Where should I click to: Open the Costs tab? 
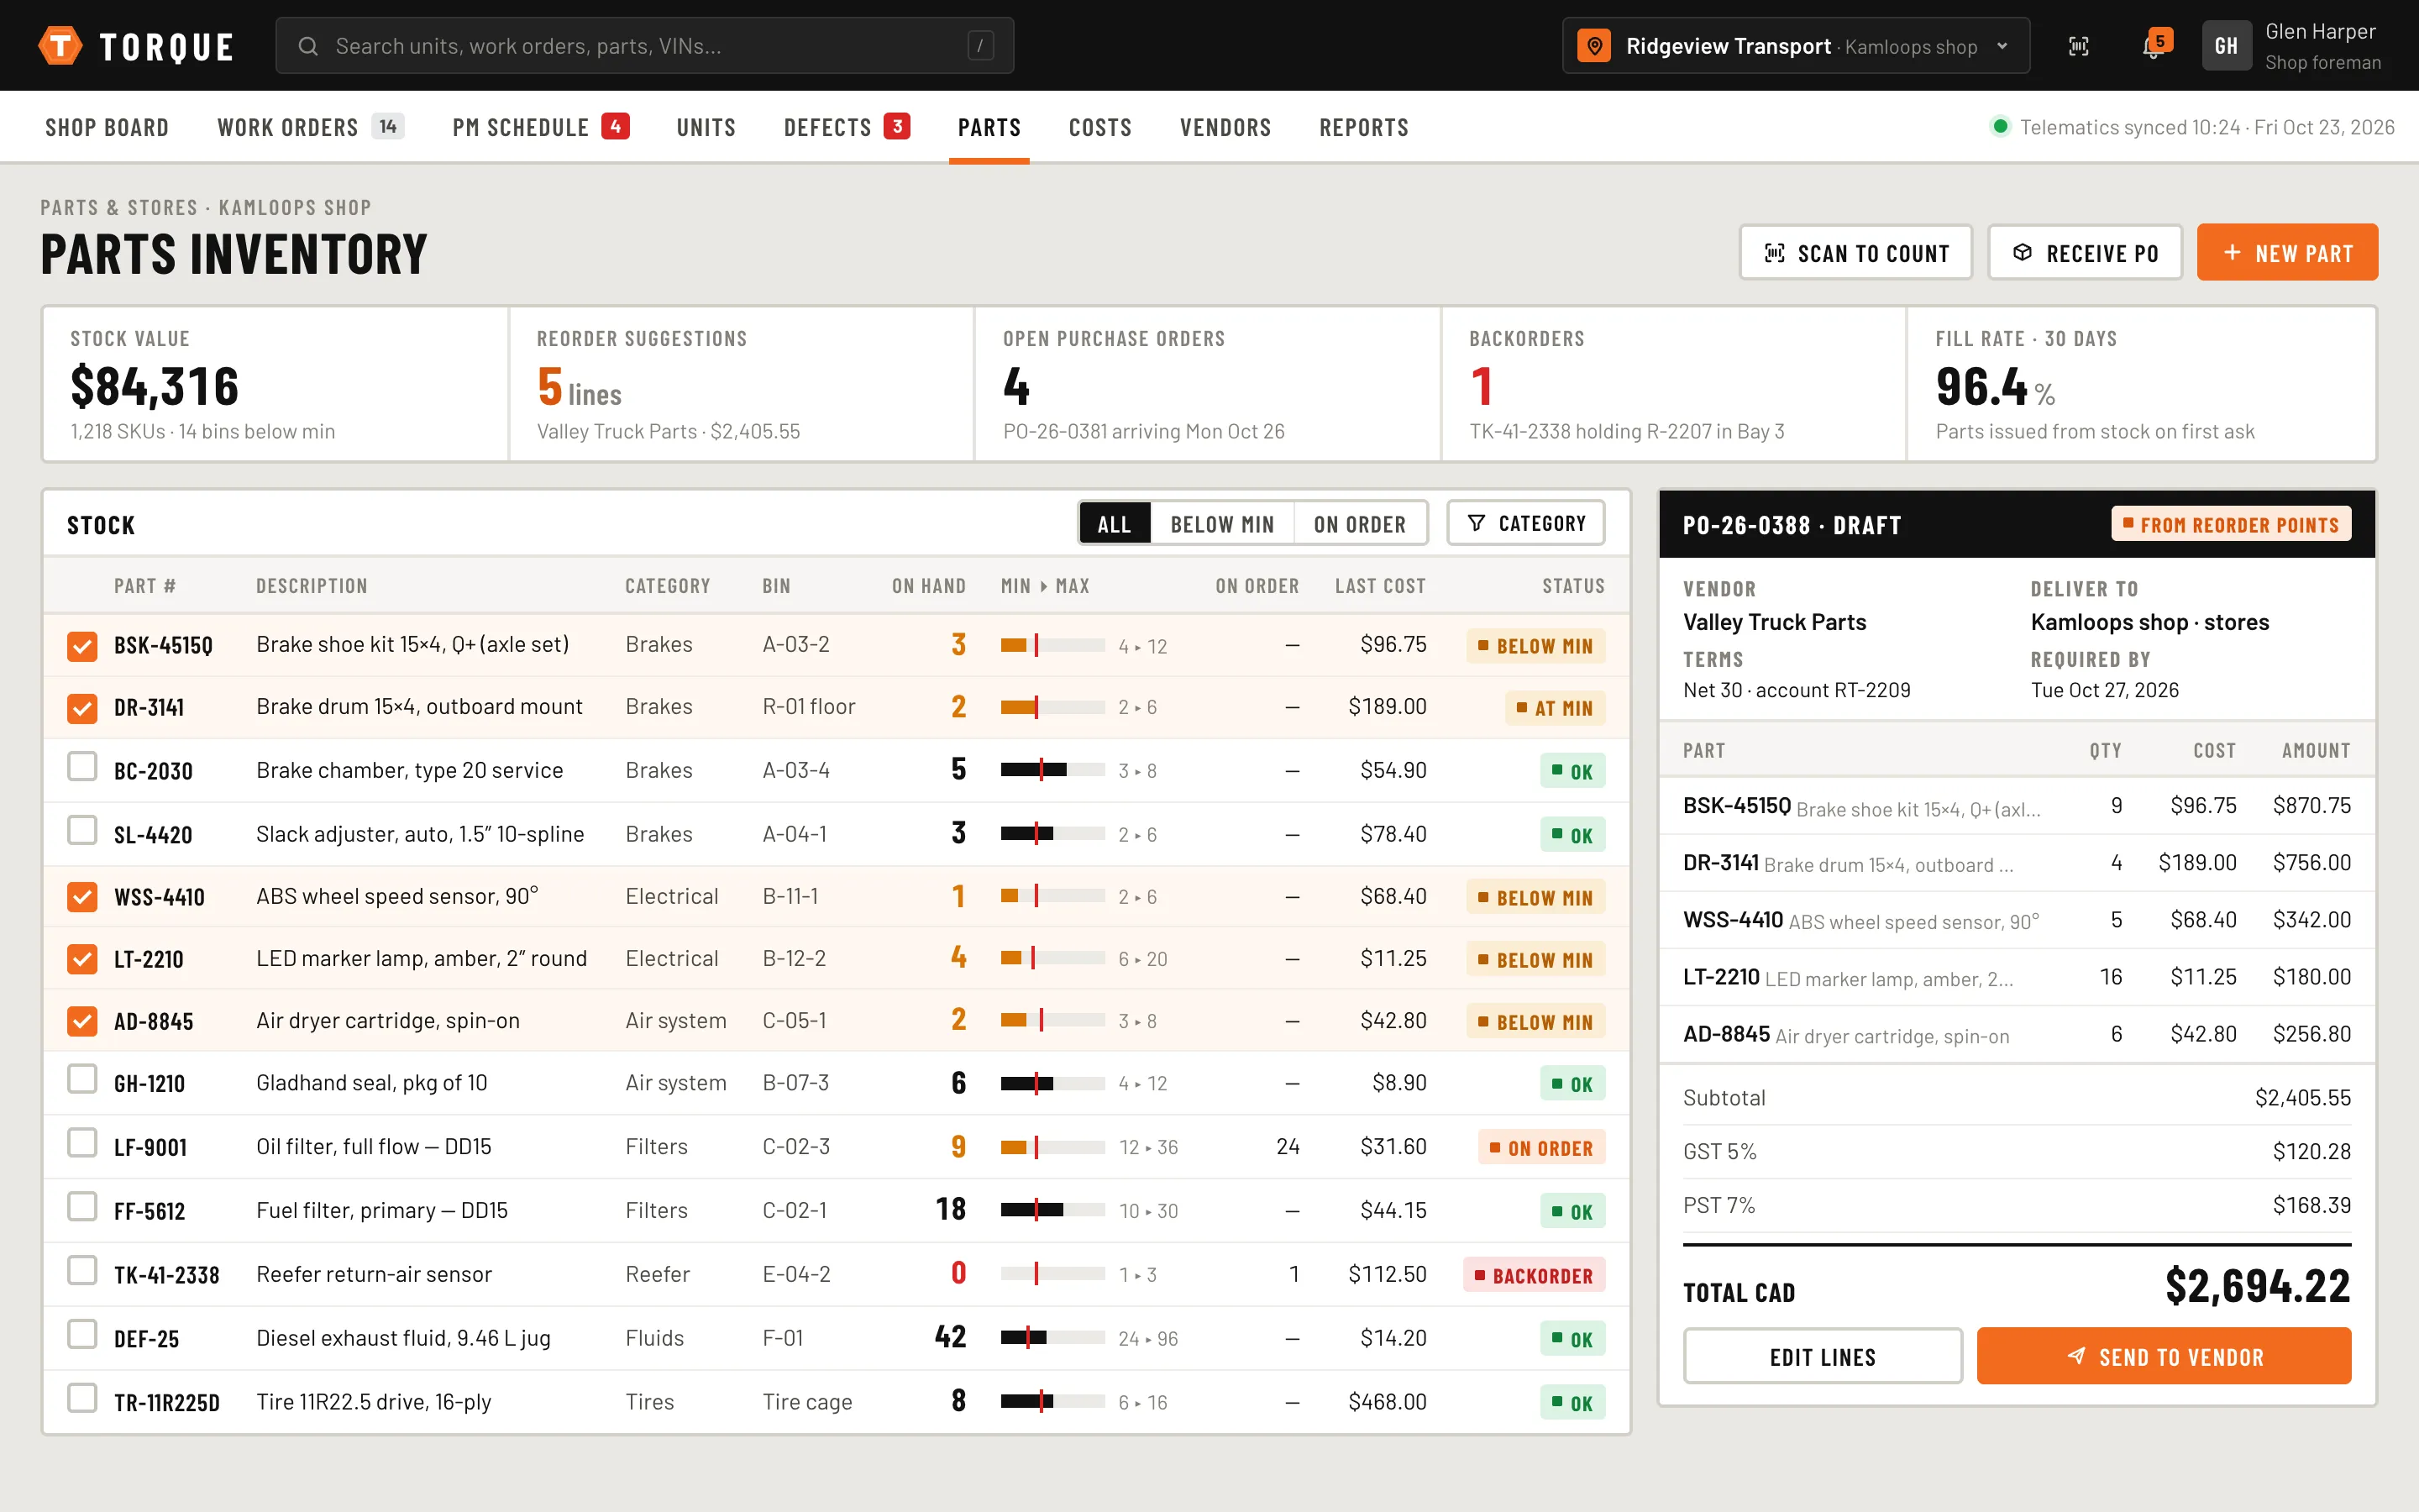(x=1099, y=127)
